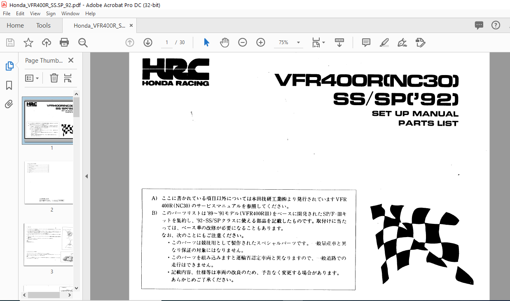Image resolution: width=510 pixels, height=301 pixels.
Task: Click the Save file icon
Action: point(10,42)
